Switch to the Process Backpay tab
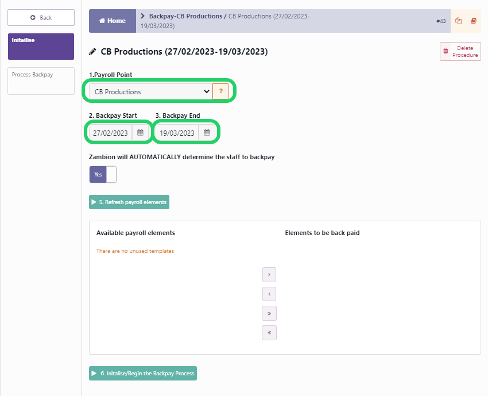This screenshot has height=396, width=488. tap(40, 80)
